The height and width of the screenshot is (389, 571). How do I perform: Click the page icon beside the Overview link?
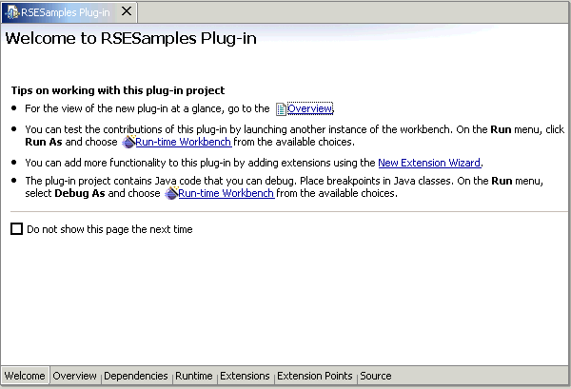click(281, 109)
